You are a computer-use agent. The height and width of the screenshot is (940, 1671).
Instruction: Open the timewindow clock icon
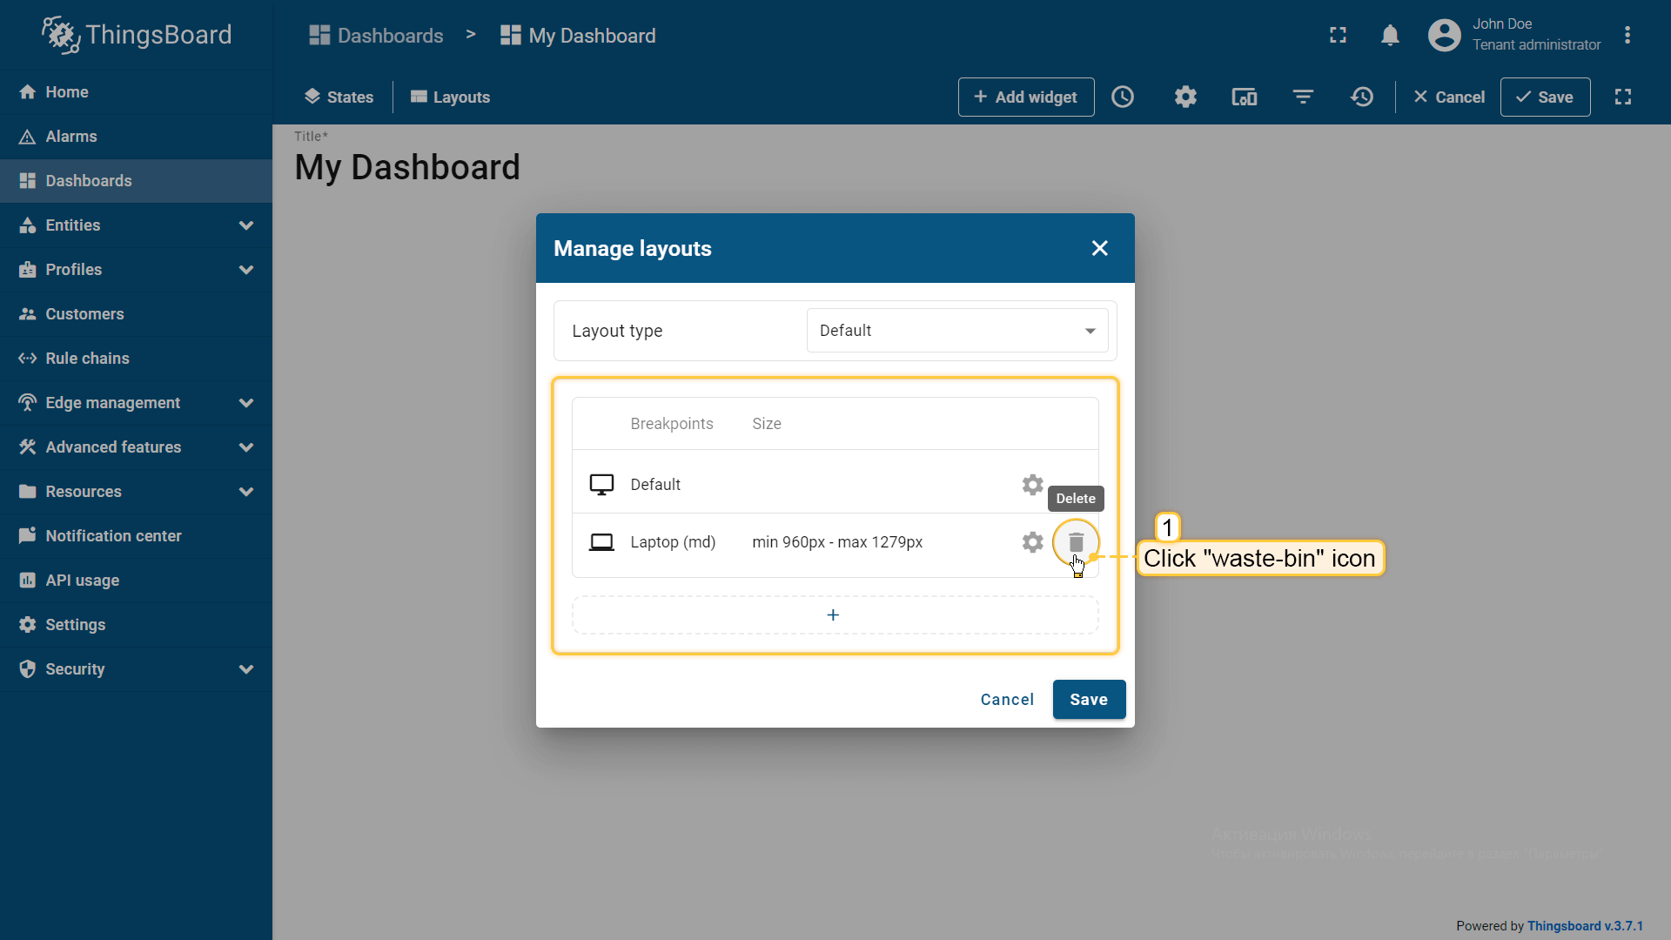[1123, 97]
